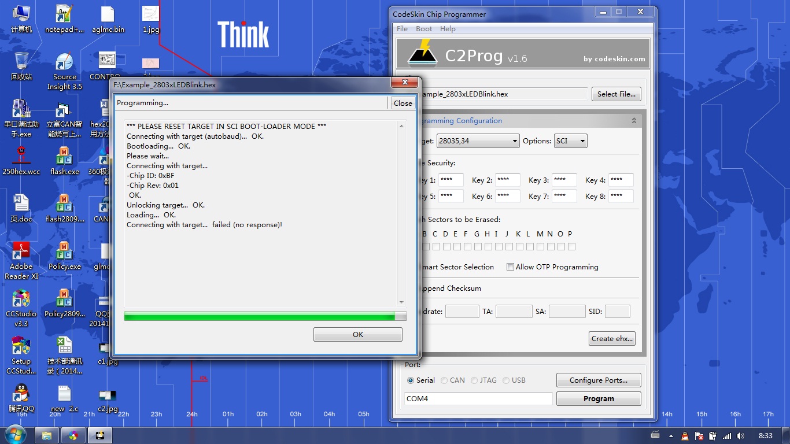The width and height of the screenshot is (790, 444).
Task: Click the colorful pinwheel taskbar icon
Action: point(73,435)
